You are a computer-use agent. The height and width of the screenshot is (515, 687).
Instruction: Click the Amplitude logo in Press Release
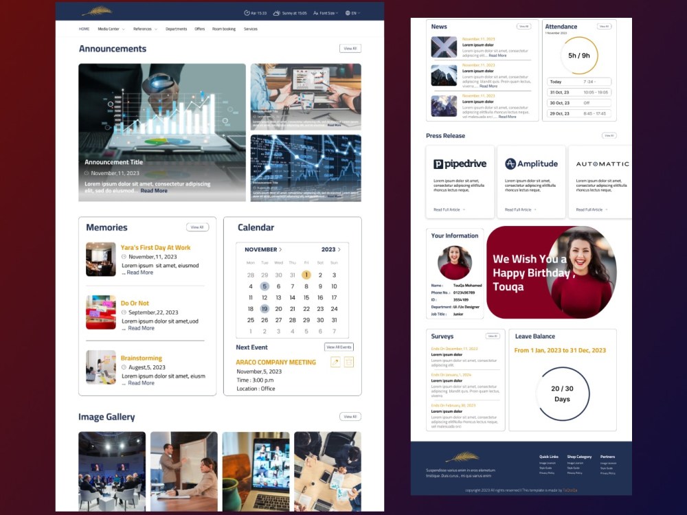tap(531, 164)
